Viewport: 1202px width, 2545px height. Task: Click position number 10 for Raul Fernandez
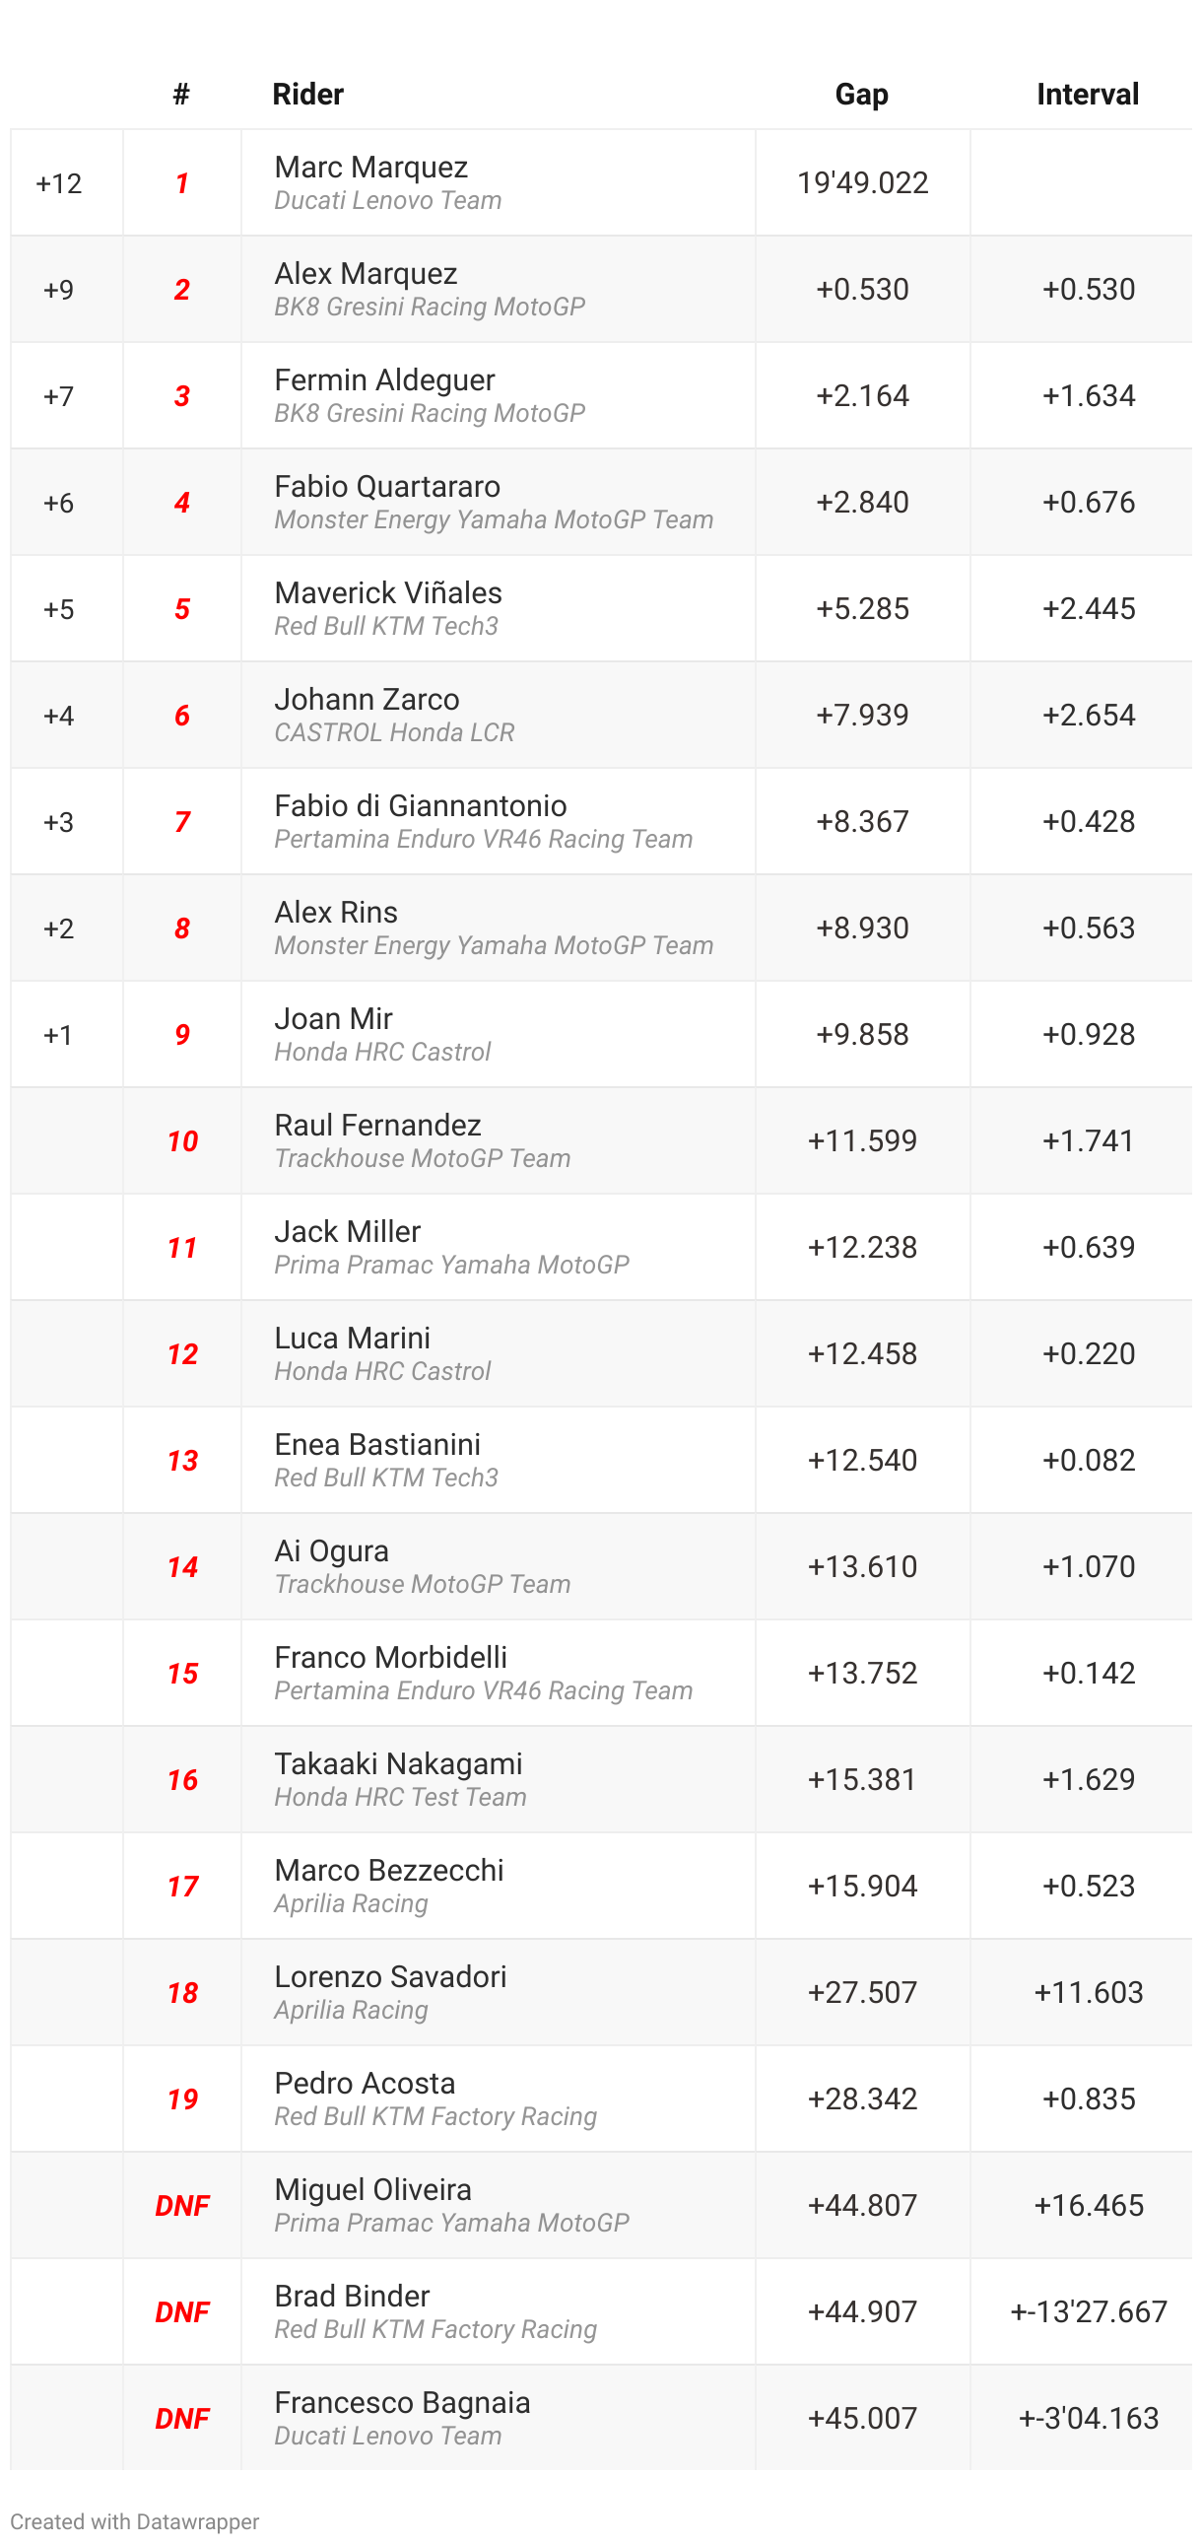(181, 1141)
